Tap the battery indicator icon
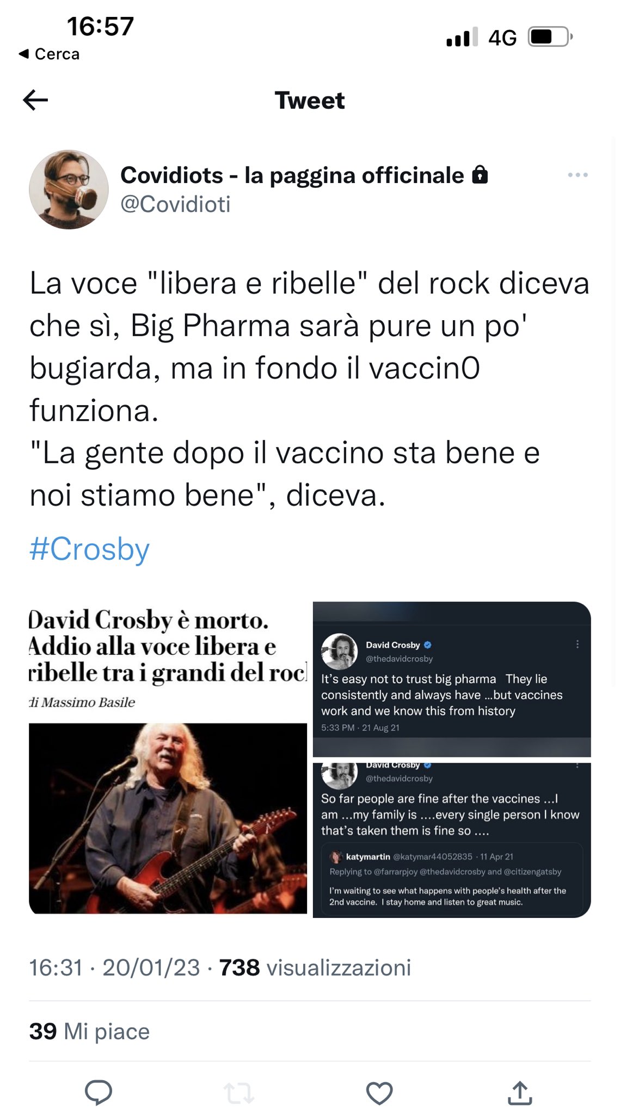The height and width of the screenshot is (1115, 620). pos(550,37)
